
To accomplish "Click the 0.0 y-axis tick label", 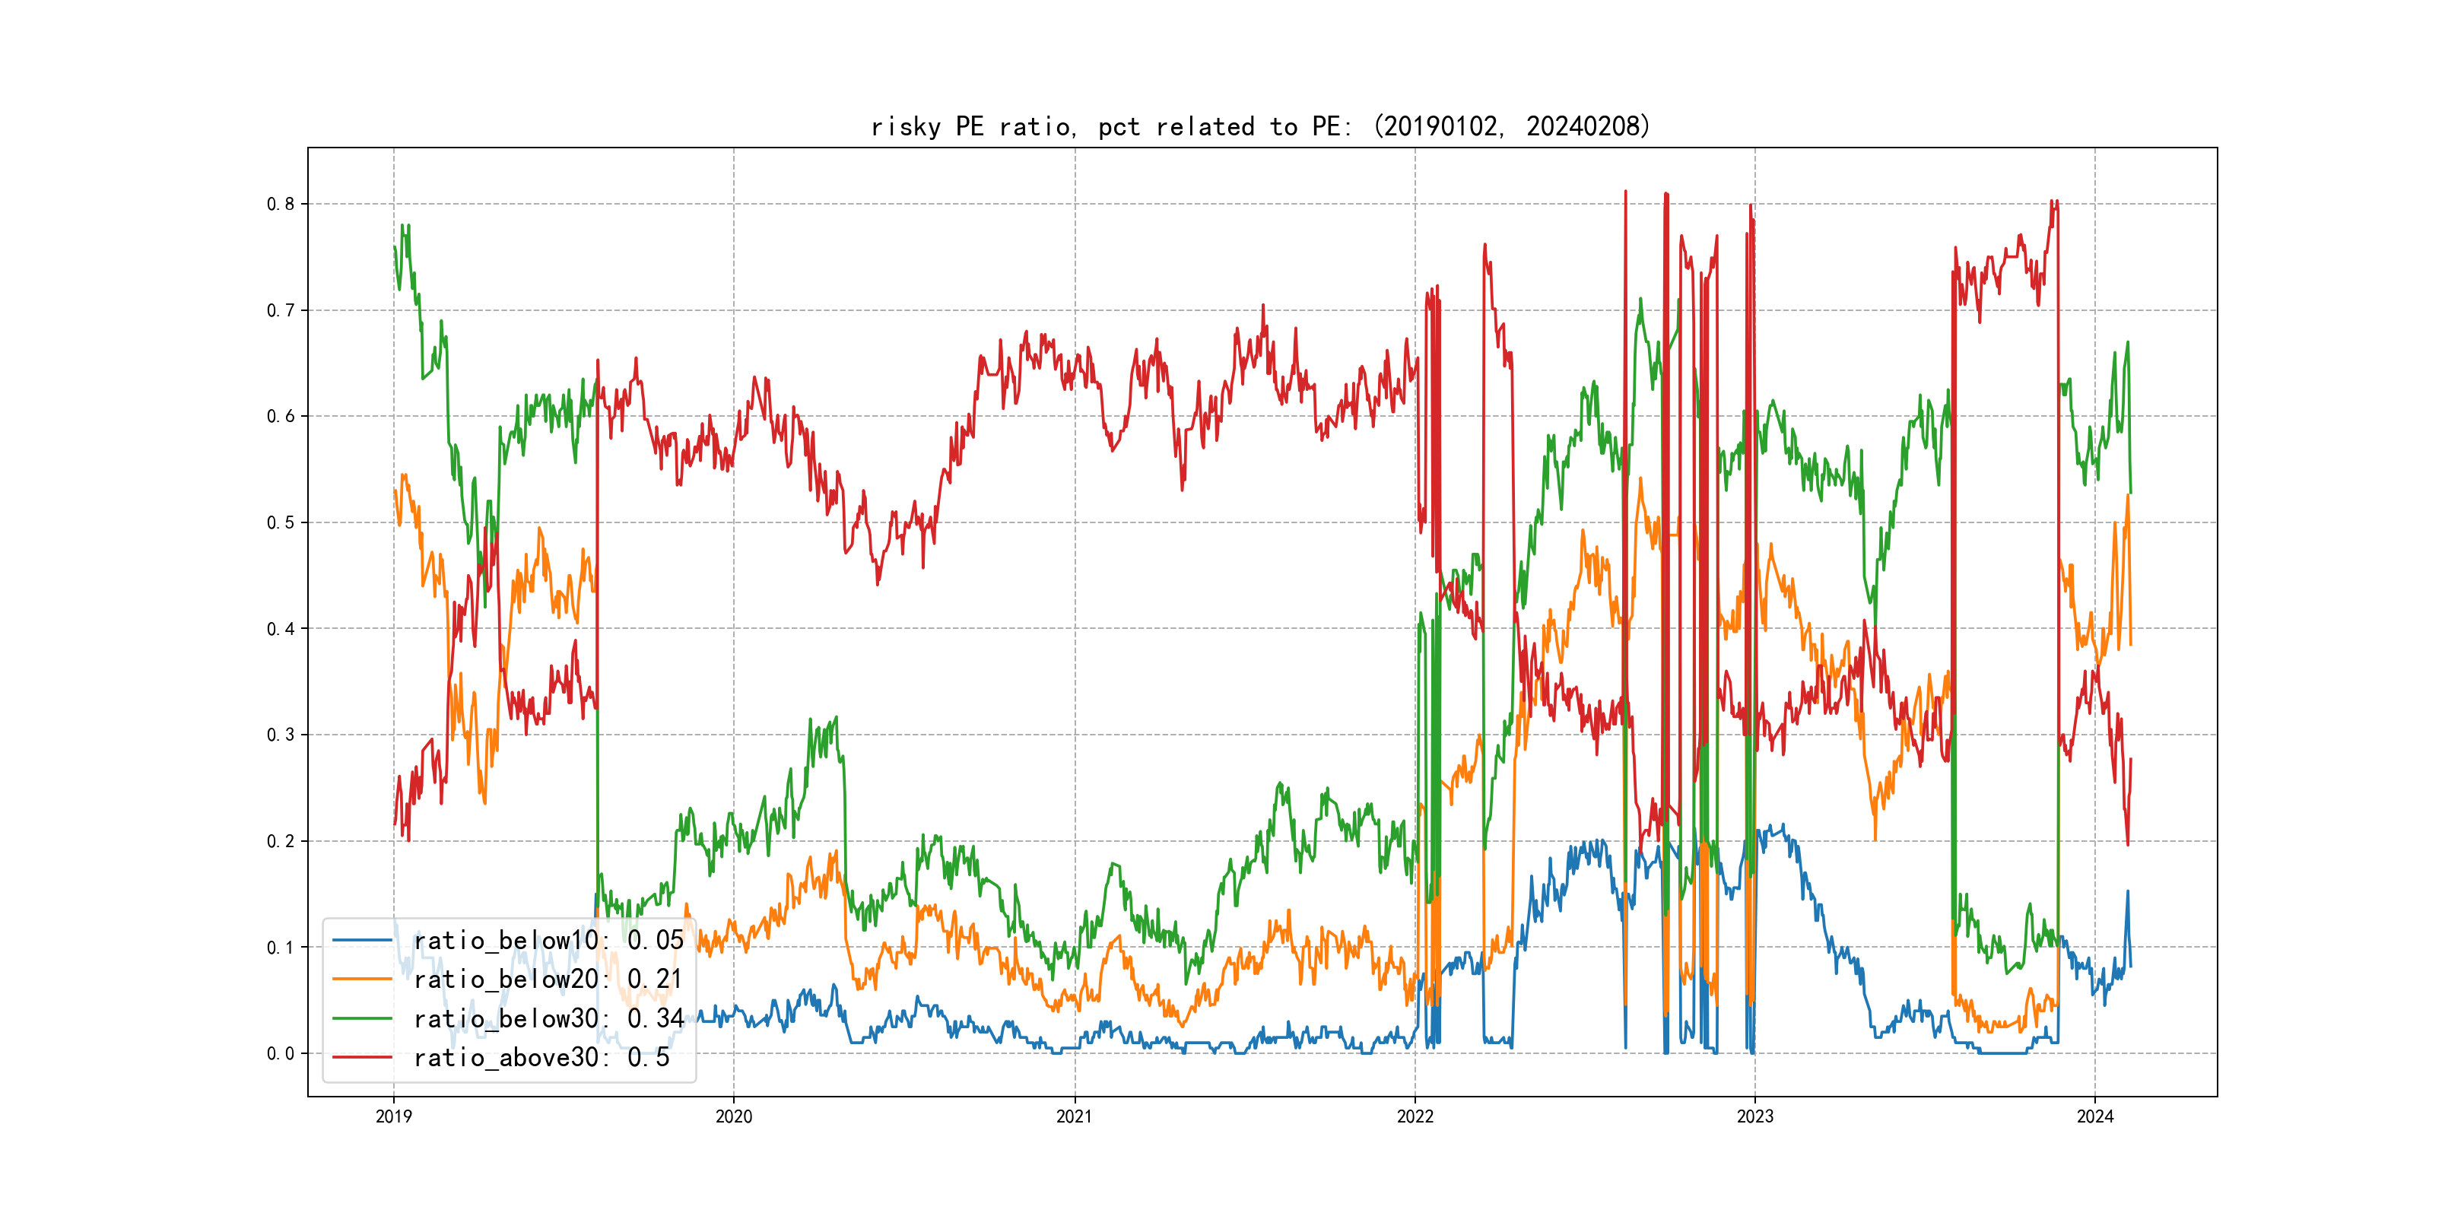I will (281, 1053).
